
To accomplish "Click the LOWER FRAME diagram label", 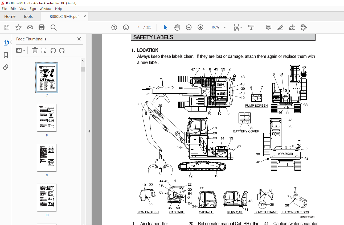I will (266, 212).
